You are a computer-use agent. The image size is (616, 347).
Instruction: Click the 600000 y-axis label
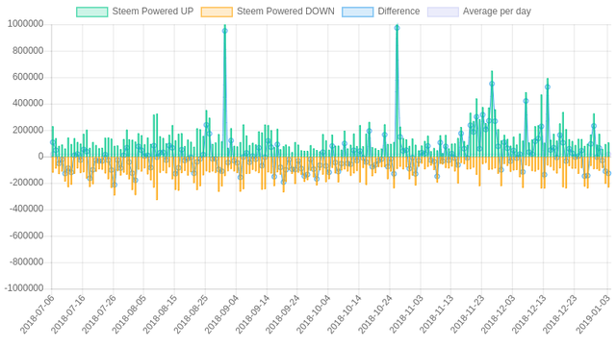(x=28, y=77)
